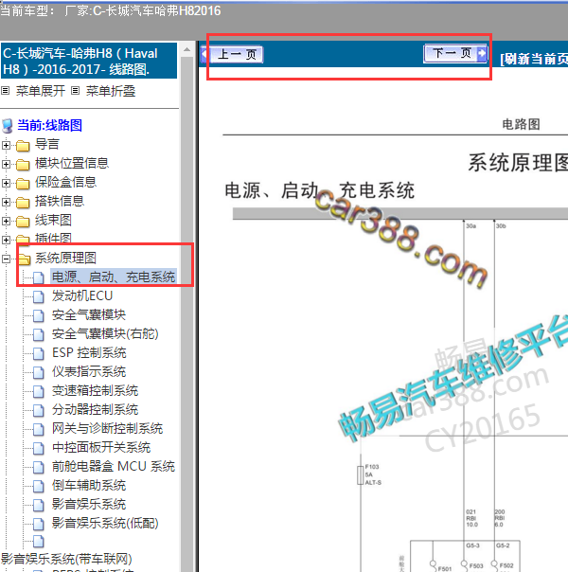Collapse the 系统原理图 folder node
The image size is (568, 572).
pos(6,259)
